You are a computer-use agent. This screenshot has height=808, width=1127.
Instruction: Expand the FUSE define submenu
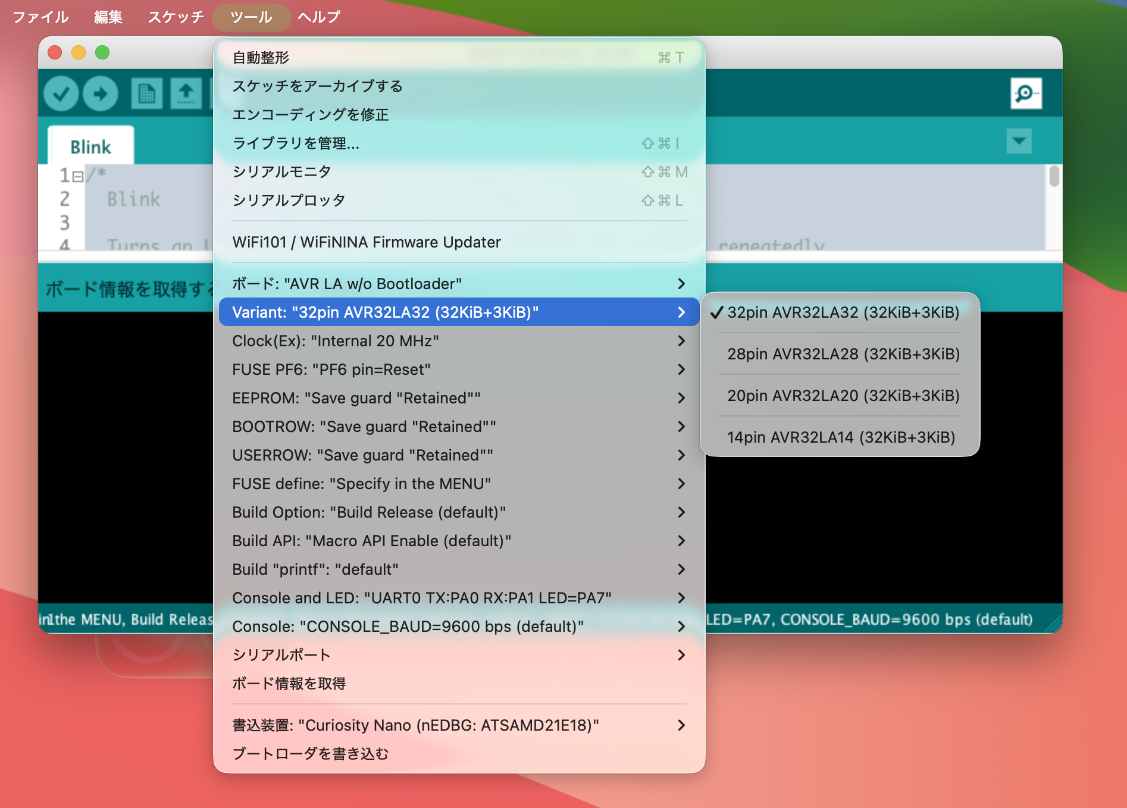459,484
